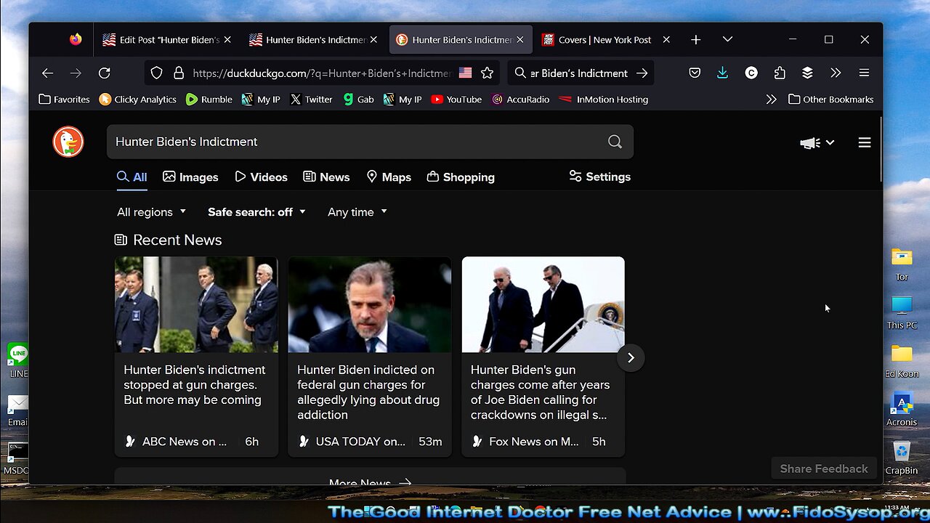Open headline 'Hunter Biden indicted on federal gun charges'
This screenshot has width=930, height=523.
pos(368,392)
